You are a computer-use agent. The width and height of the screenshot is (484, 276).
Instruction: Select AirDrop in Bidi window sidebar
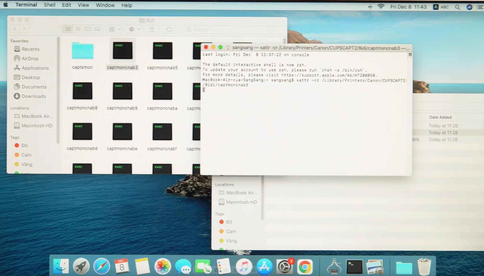click(x=26, y=58)
